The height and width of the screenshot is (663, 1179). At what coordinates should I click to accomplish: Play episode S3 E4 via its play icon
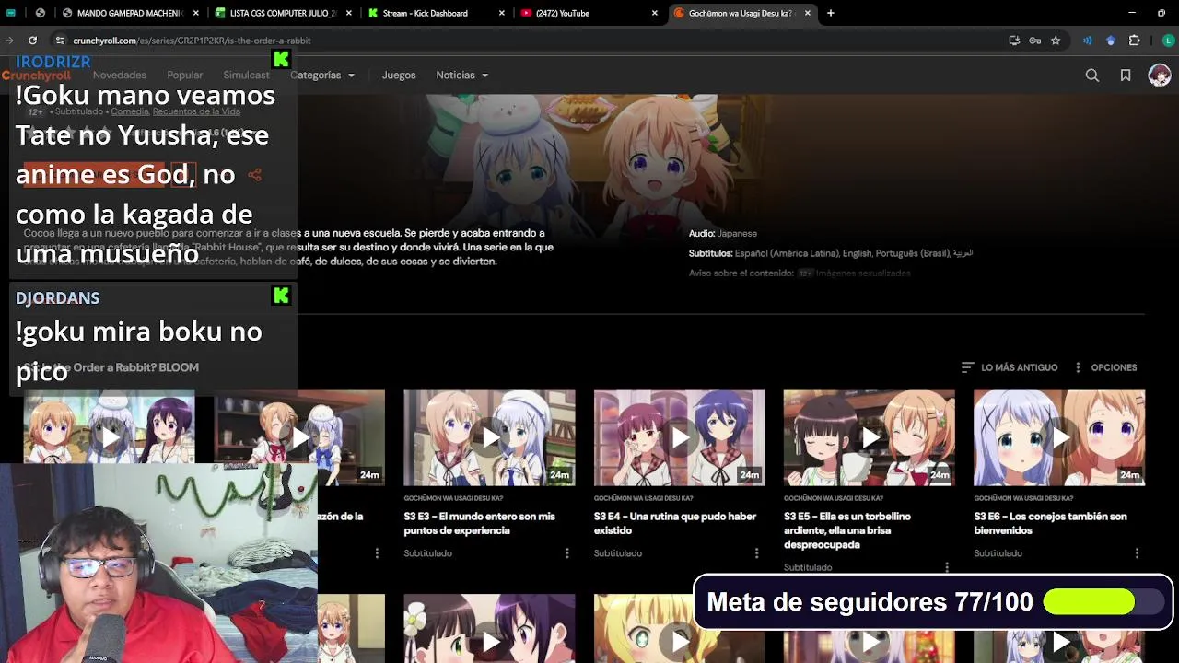pos(679,437)
